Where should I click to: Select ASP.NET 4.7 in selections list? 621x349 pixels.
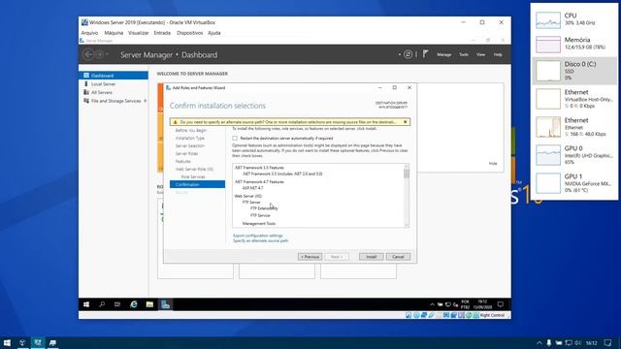[252, 188]
